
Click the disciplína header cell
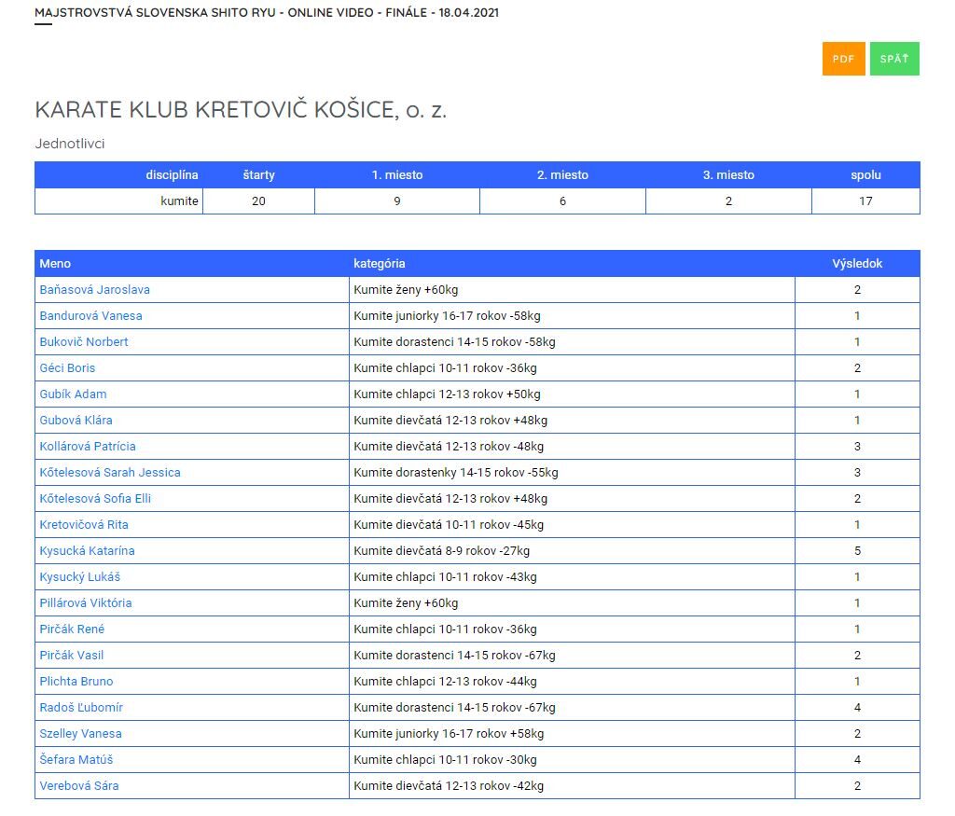click(118, 174)
